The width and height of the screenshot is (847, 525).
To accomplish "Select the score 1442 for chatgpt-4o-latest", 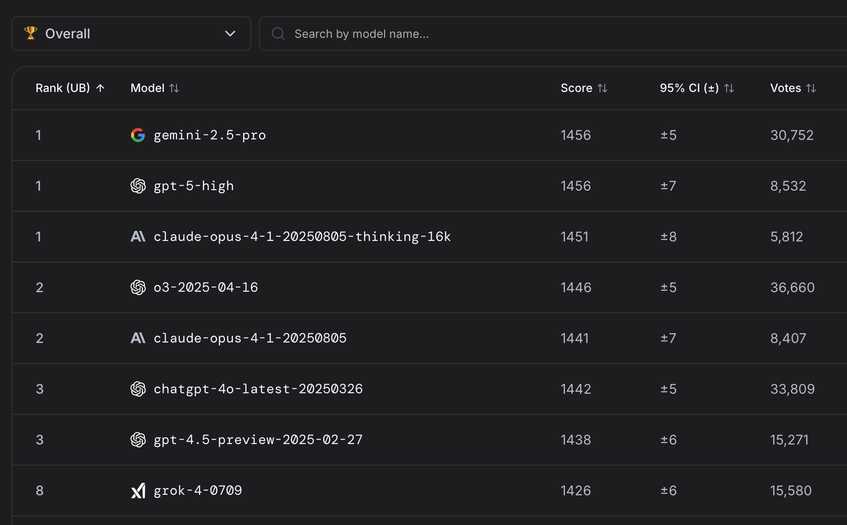I will (x=576, y=389).
